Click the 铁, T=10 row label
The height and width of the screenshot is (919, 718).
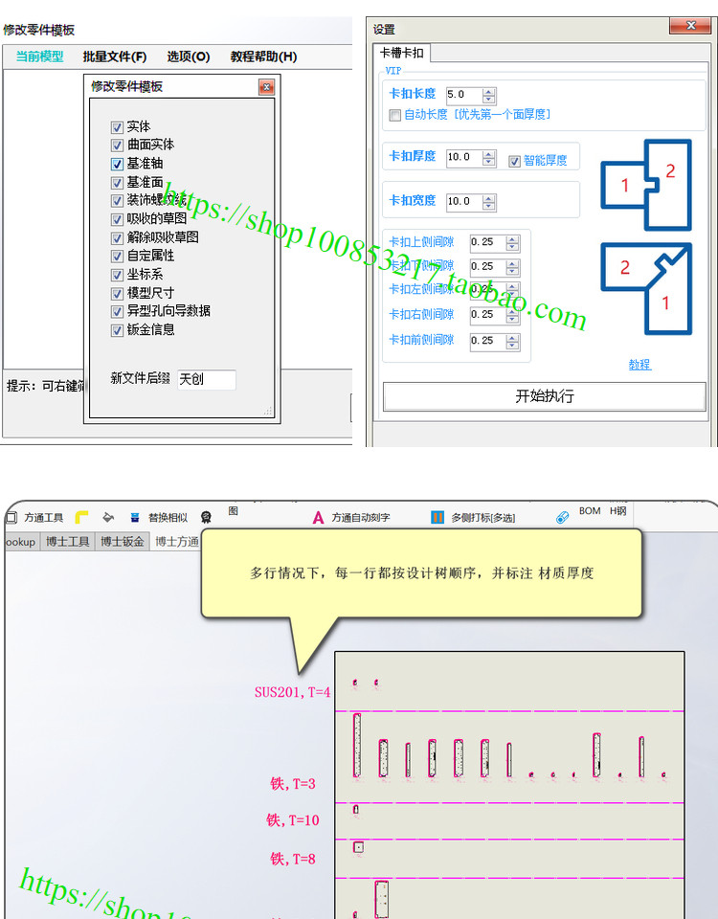click(293, 820)
